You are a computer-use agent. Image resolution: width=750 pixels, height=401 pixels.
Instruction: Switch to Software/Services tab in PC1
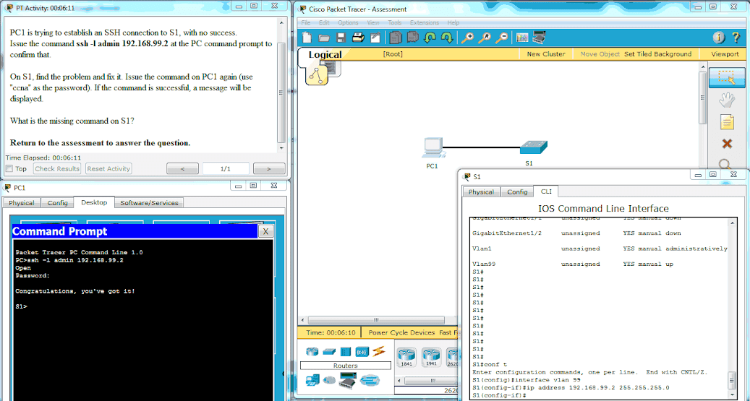[149, 202]
